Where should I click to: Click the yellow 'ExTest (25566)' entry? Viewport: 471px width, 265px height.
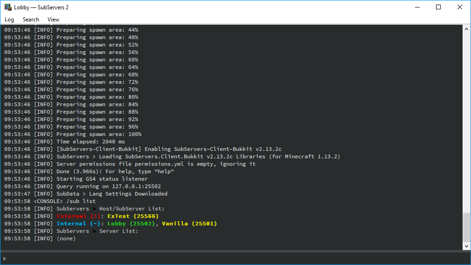(133, 216)
